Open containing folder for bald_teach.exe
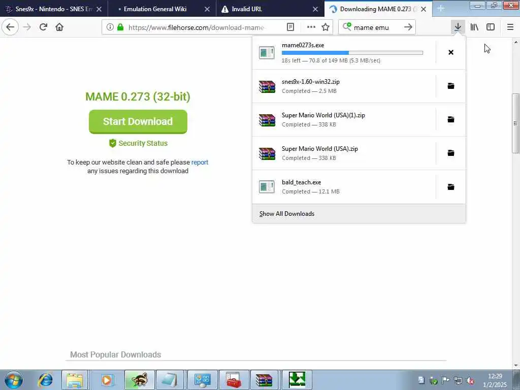This screenshot has height=390, width=520. [451, 187]
